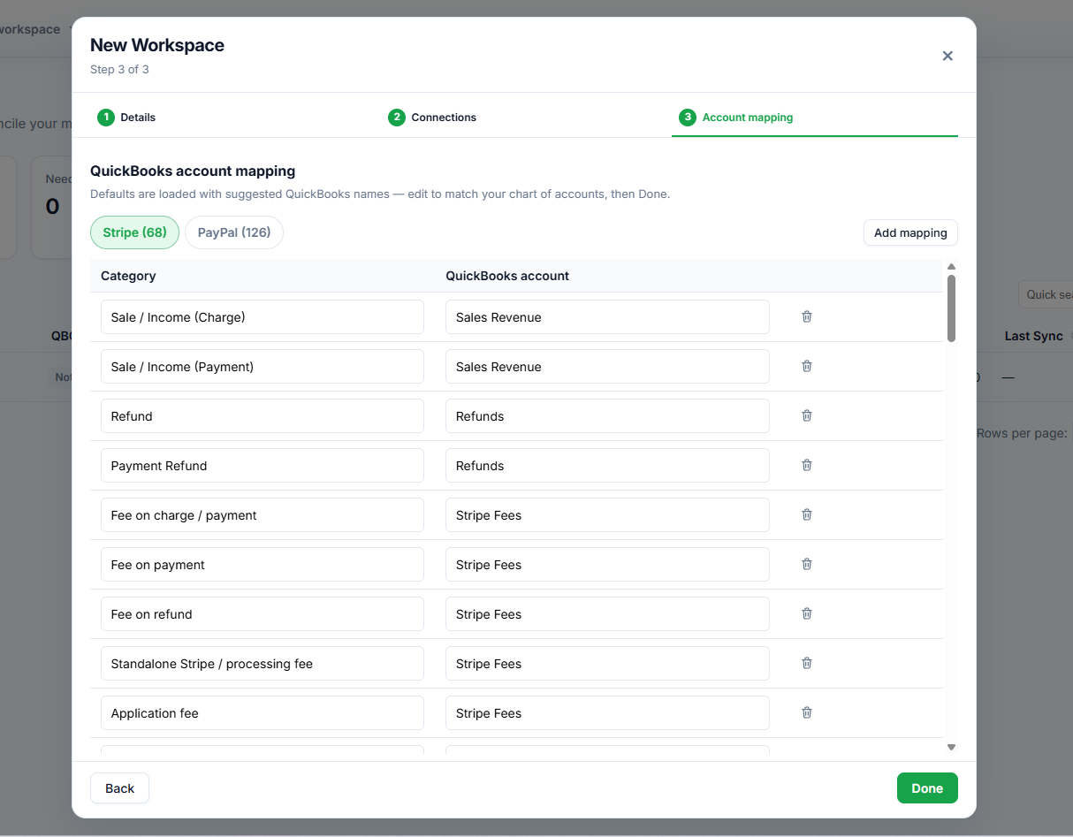Image resolution: width=1073 pixels, height=837 pixels.
Task: Edit Refunds account in the Refund row
Action: (x=607, y=416)
